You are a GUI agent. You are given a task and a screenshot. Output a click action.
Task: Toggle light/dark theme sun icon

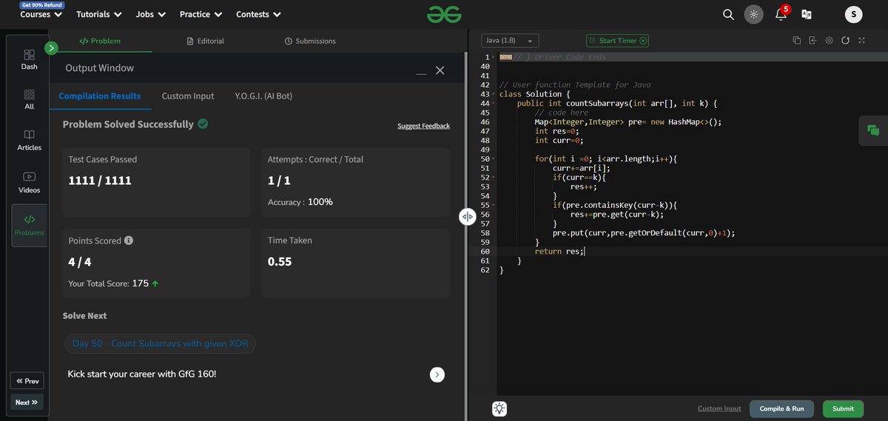753,14
